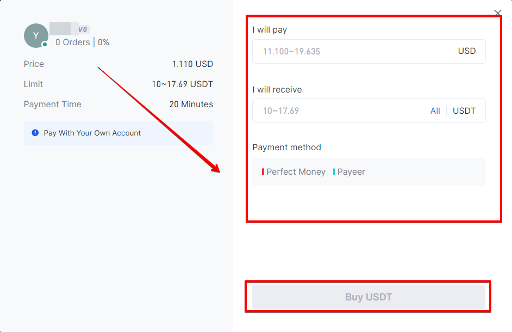The image size is (512, 332).
Task: Click the seller avatar with letter Y
Action: click(36, 35)
